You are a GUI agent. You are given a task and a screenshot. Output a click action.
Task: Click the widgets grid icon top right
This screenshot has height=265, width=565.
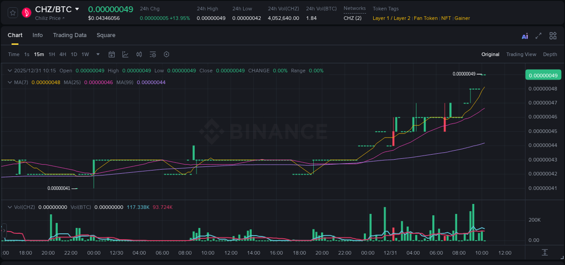(x=553, y=36)
